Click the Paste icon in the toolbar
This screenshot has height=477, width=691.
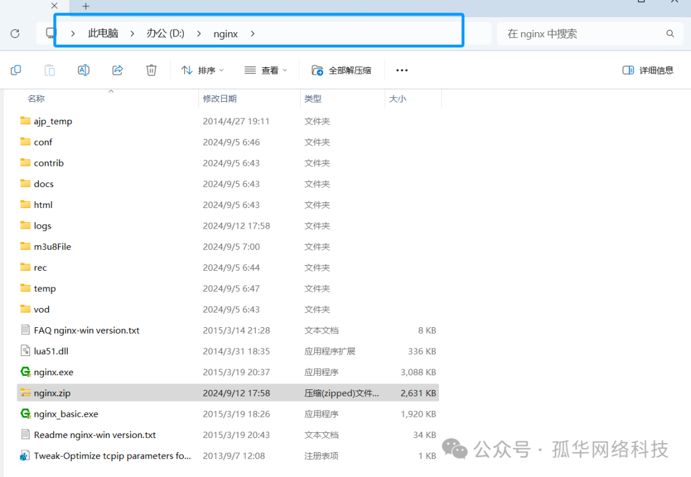(x=49, y=70)
